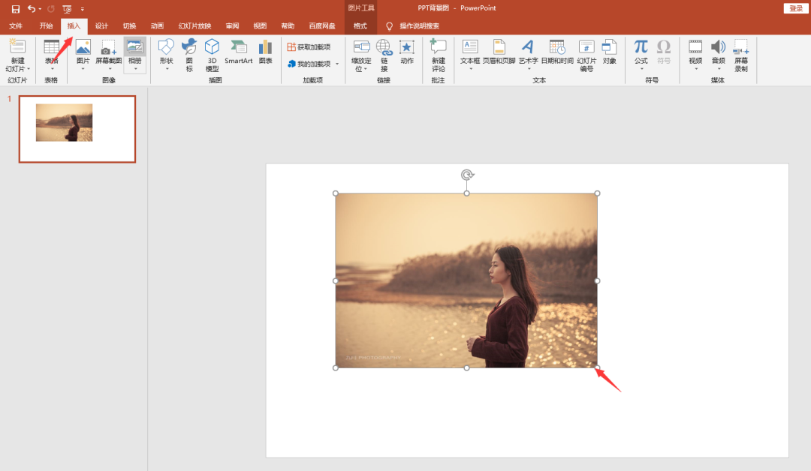811x471 pixels.
Task: Switch to the 设计 (Design) ribbon tab
Action: tap(101, 25)
